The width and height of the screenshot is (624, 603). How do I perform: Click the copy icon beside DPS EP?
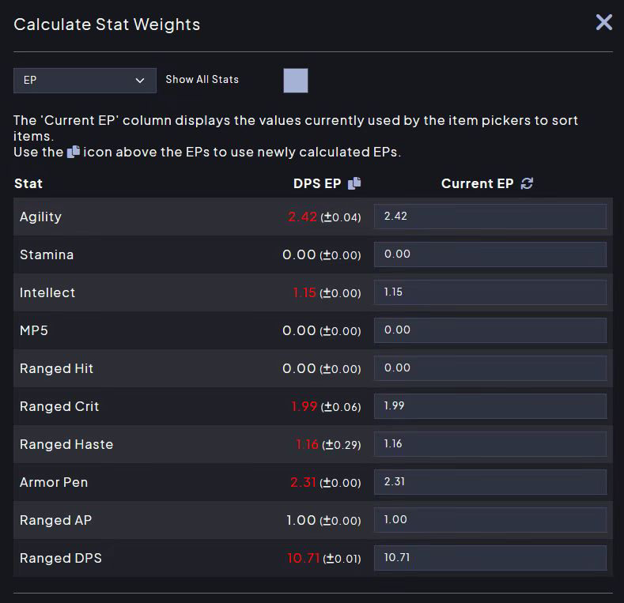pos(354,183)
